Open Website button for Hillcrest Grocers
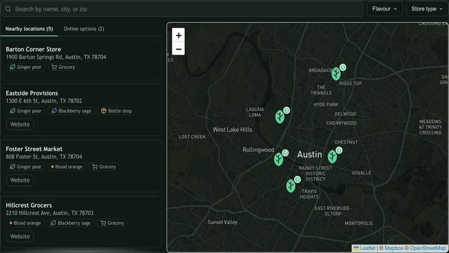Image resolution: width=449 pixels, height=253 pixels. point(20,236)
